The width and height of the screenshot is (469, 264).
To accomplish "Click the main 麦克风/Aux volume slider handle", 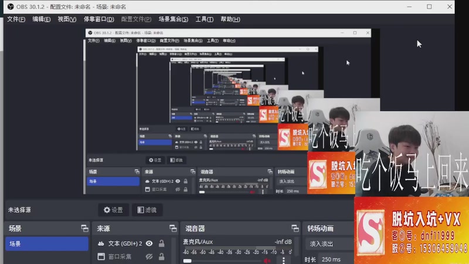I will (x=187, y=260).
